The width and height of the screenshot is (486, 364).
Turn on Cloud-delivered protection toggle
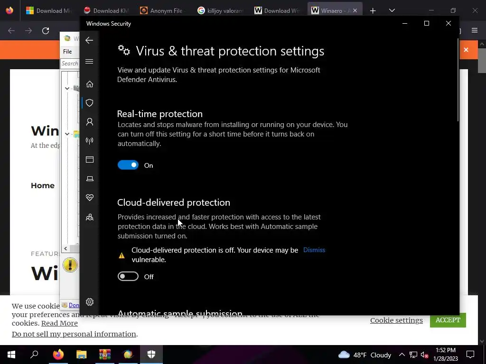click(128, 276)
